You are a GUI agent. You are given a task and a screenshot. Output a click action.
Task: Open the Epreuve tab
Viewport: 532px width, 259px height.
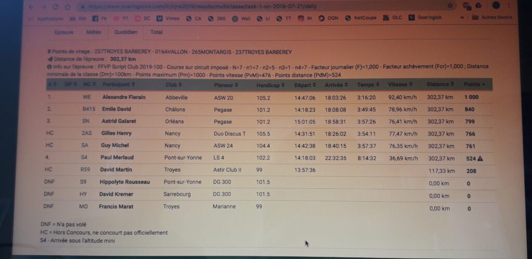pos(63,32)
